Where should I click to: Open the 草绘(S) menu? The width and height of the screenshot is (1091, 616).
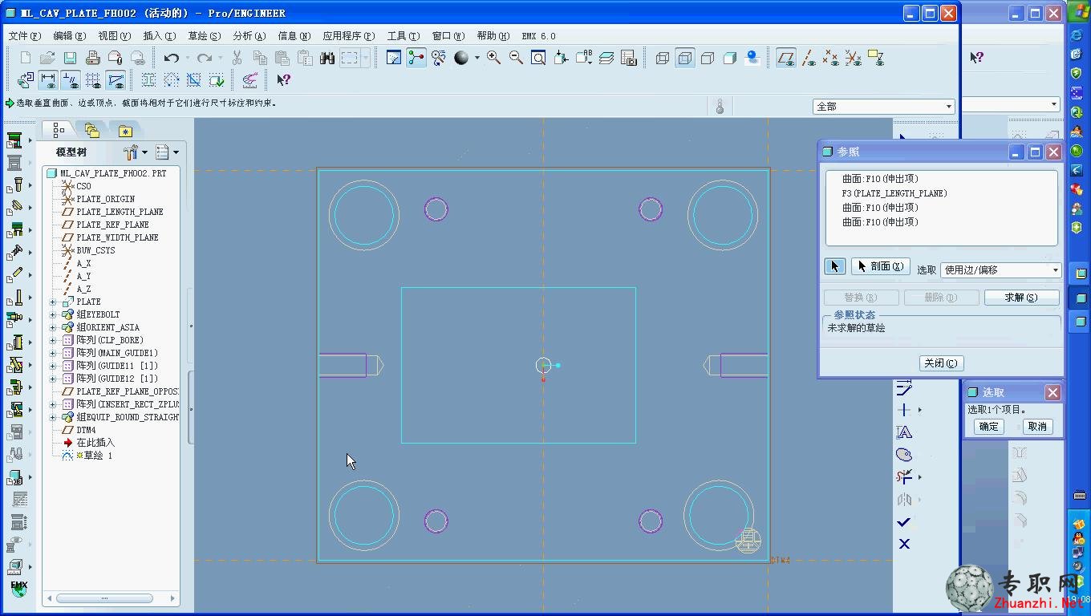coord(205,36)
